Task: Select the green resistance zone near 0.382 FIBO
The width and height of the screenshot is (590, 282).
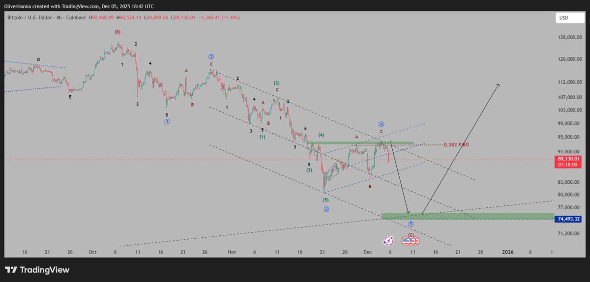Action: coord(361,143)
